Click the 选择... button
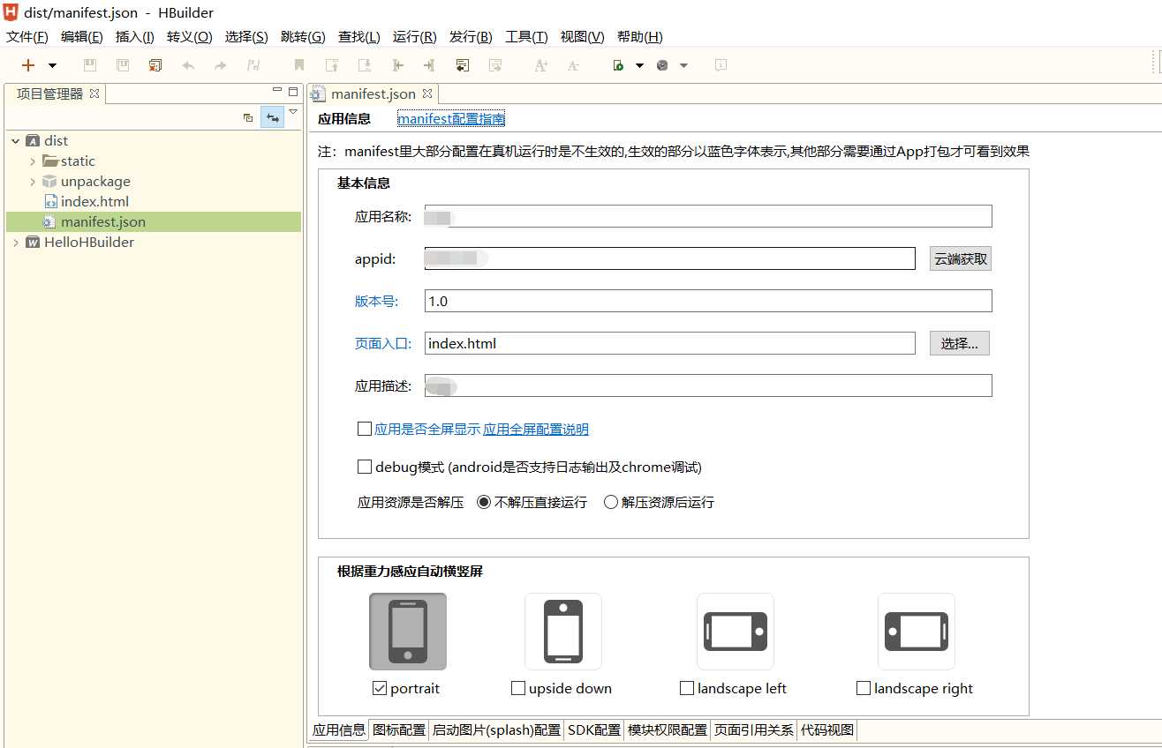Viewport: 1162px width, 748px height. pos(959,343)
